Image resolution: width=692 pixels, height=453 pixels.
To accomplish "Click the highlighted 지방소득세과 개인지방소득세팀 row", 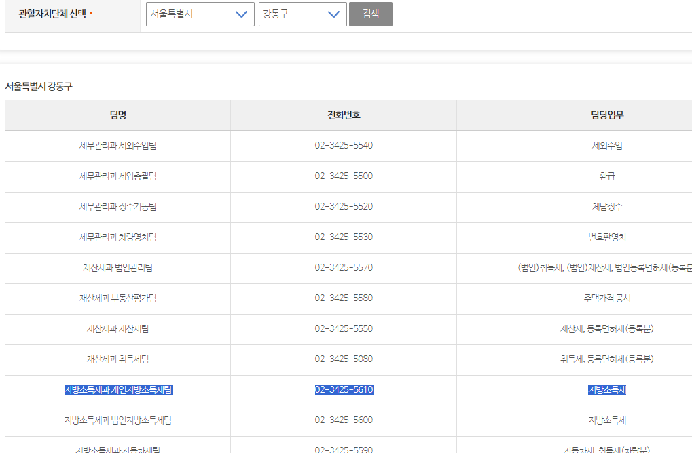I will pyautogui.click(x=117, y=390).
